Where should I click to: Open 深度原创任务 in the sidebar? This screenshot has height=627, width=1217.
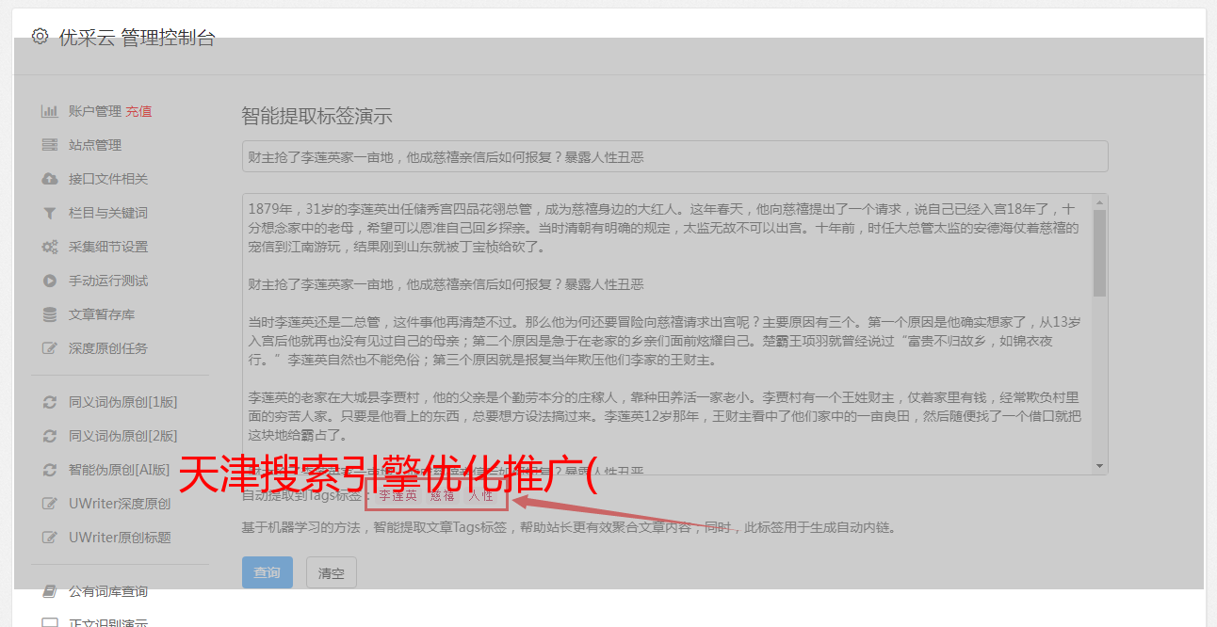108,348
